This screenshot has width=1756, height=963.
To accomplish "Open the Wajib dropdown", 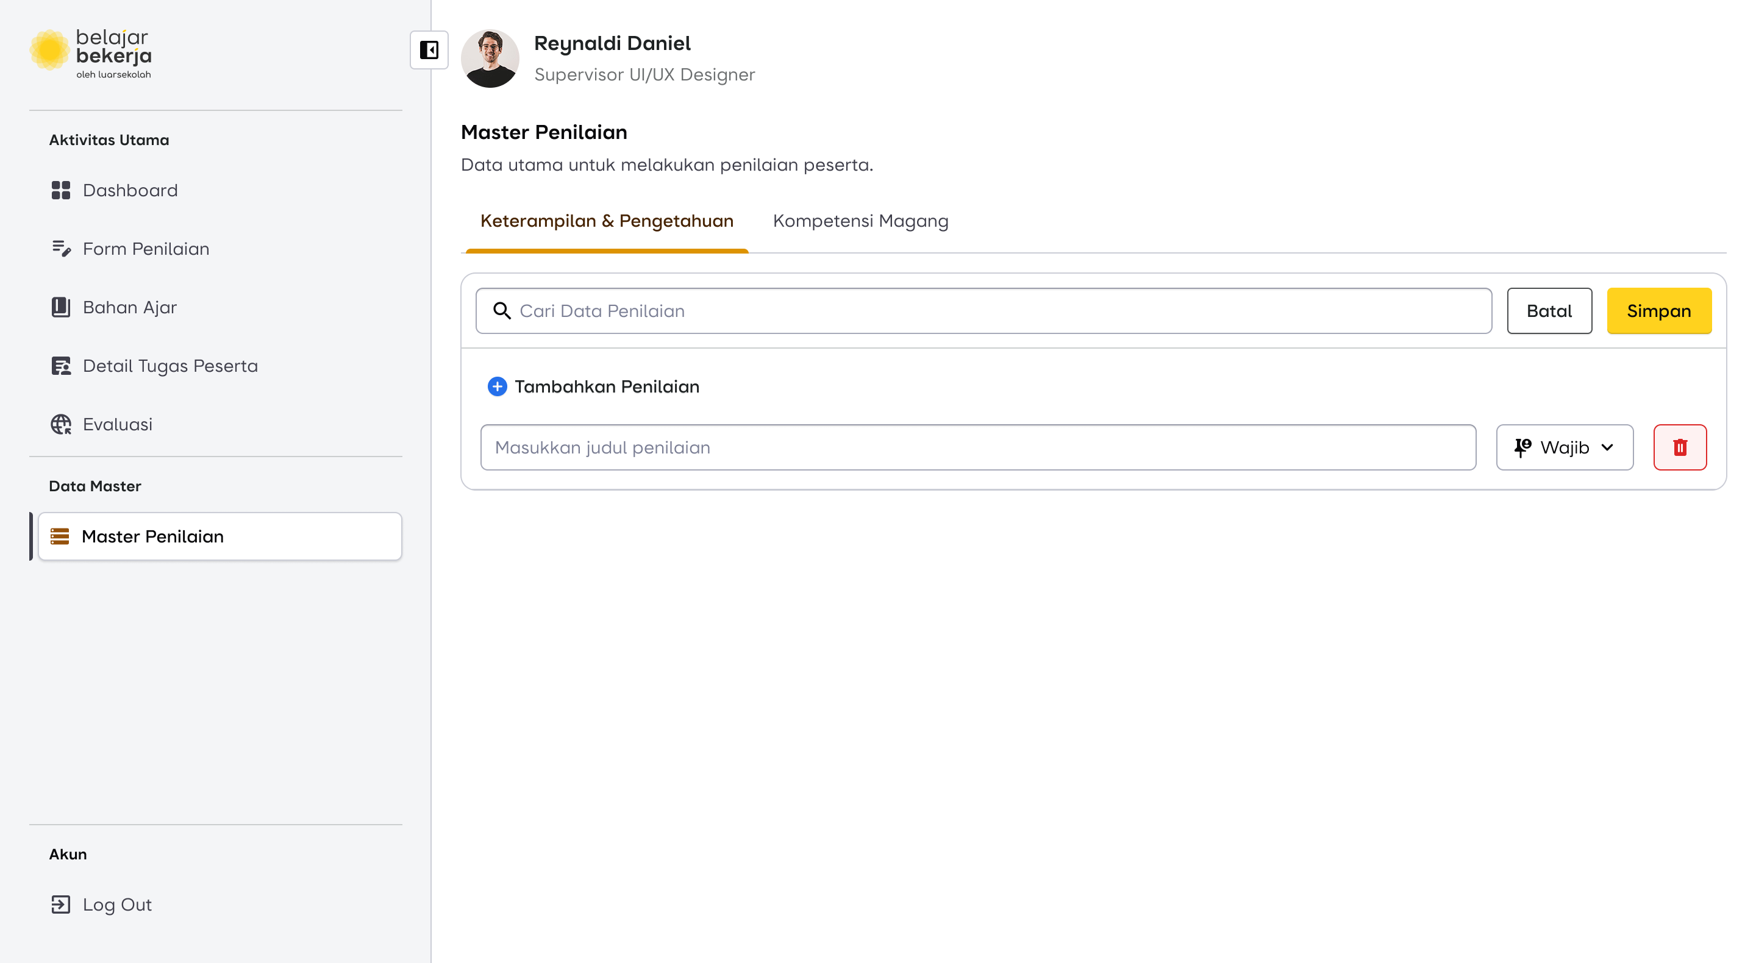I will (1564, 447).
